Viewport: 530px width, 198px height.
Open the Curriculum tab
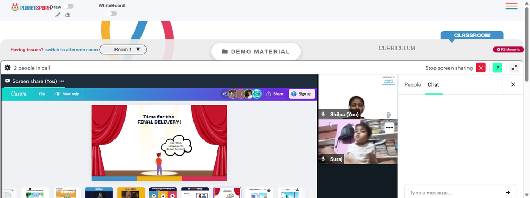397,48
